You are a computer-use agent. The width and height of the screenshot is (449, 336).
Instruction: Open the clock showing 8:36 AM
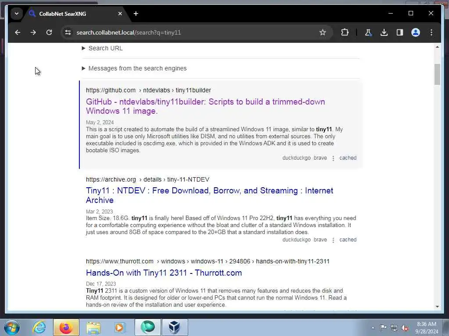pyautogui.click(x=426, y=328)
